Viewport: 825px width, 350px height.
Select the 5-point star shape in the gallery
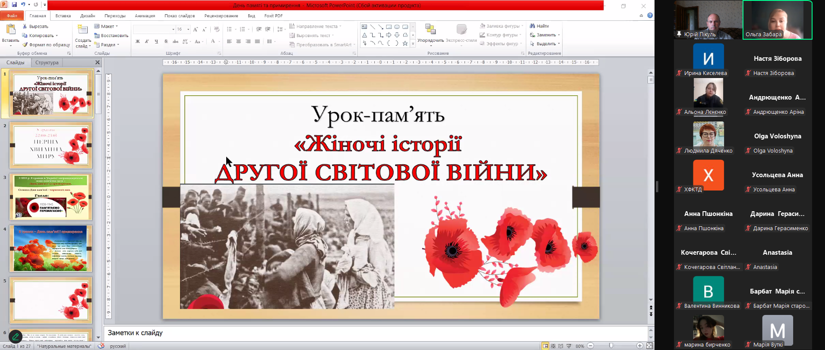(x=405, y=43)
